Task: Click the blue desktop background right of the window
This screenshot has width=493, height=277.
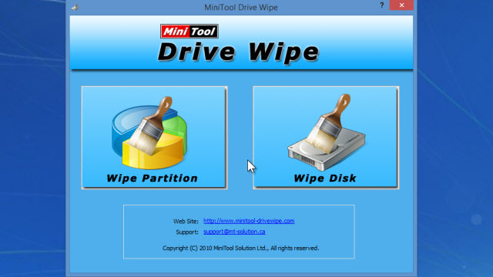Action: click(x=455, y=138)
